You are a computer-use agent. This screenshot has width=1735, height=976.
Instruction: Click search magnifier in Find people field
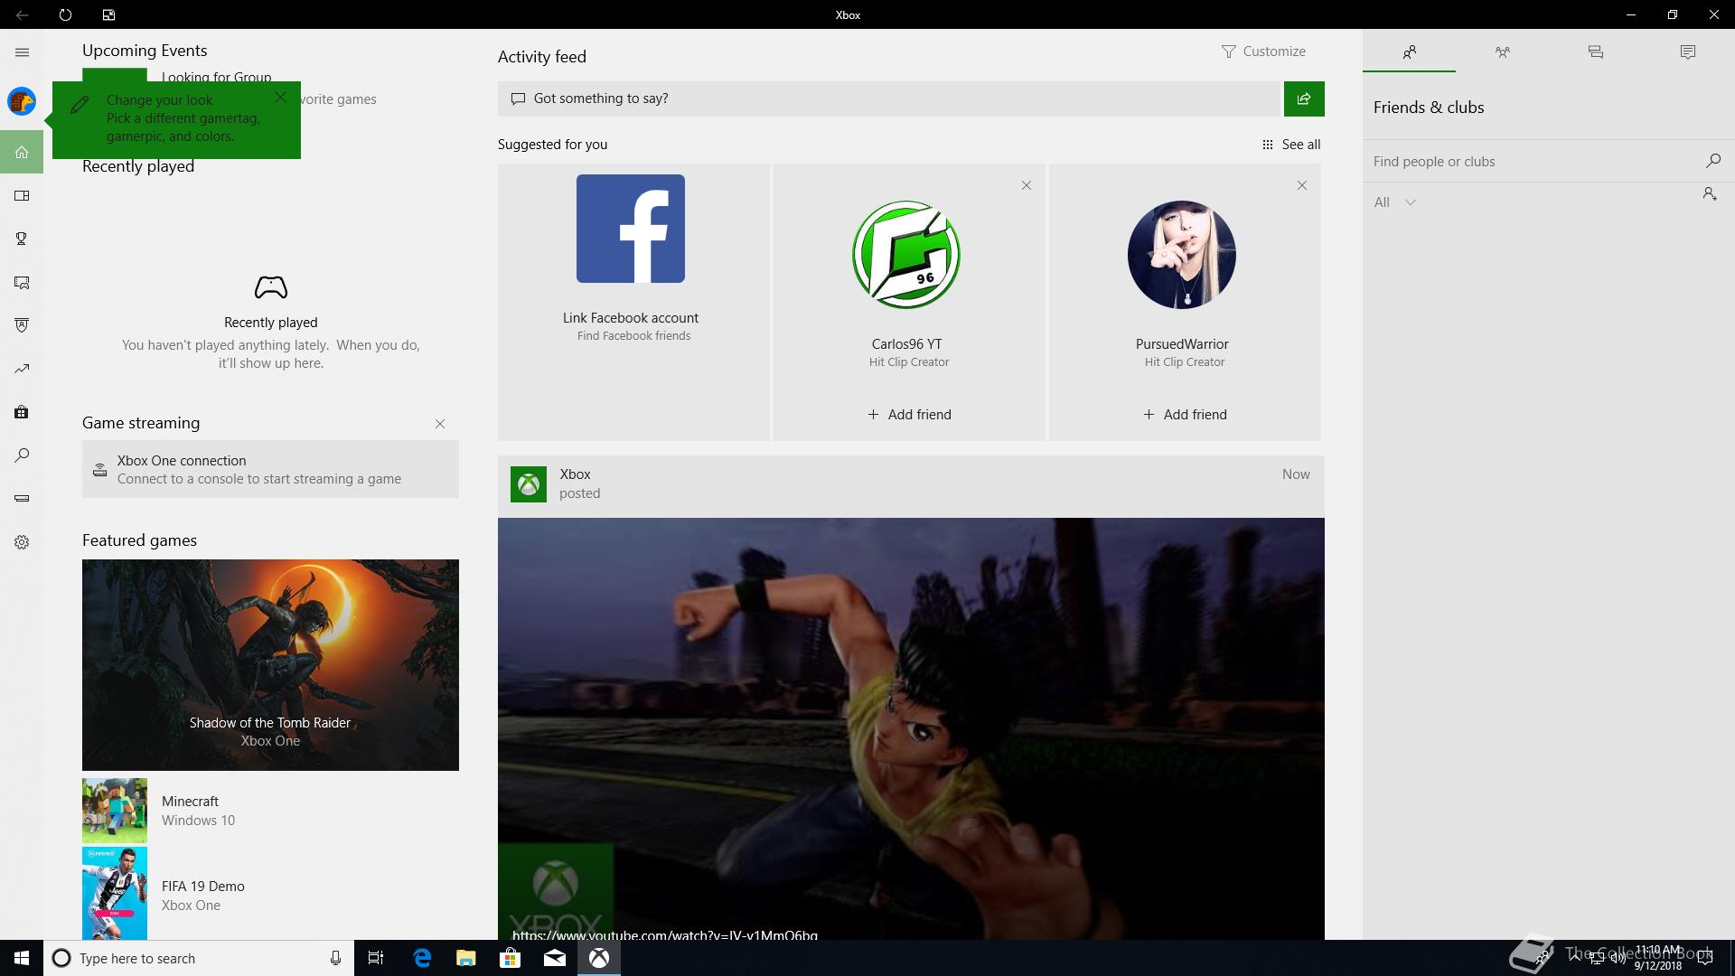point(1712,161)
